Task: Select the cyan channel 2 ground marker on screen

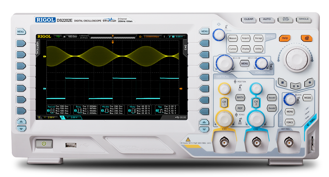Action: click(x=44, y=89)
